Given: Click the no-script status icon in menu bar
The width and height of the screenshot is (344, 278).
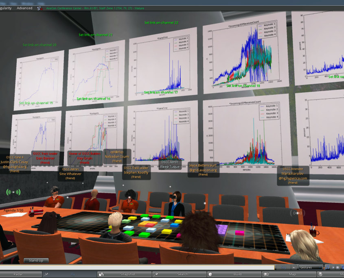Looking at the screenshot, I should tap(39, 8).
